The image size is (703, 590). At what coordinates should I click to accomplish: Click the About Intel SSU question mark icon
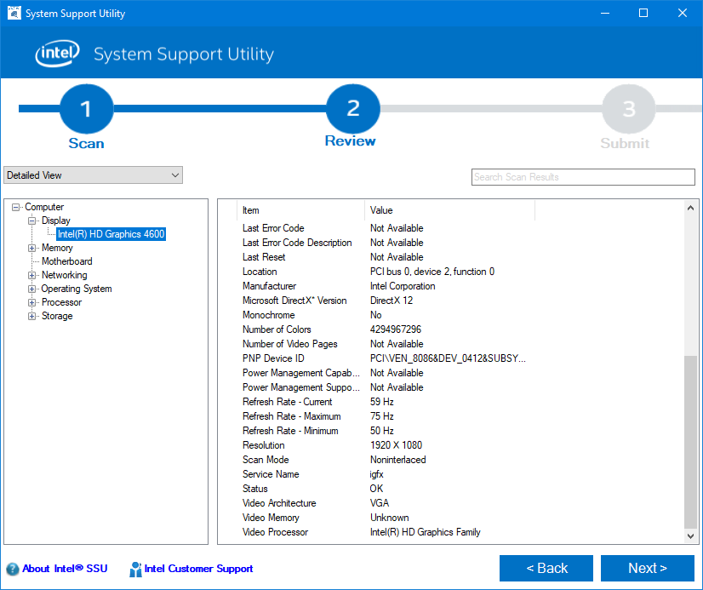tap(13, 569)
